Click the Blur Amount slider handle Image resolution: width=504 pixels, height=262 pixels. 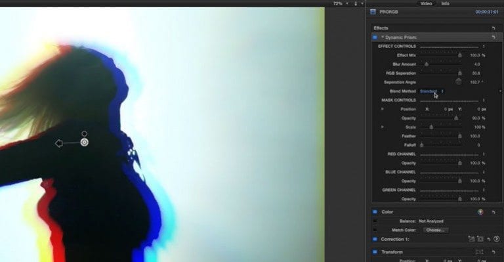tap(426, 64)
